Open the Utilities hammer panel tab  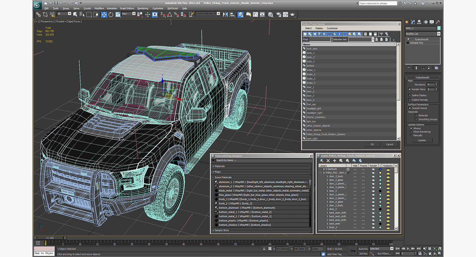tap(438, 22)
